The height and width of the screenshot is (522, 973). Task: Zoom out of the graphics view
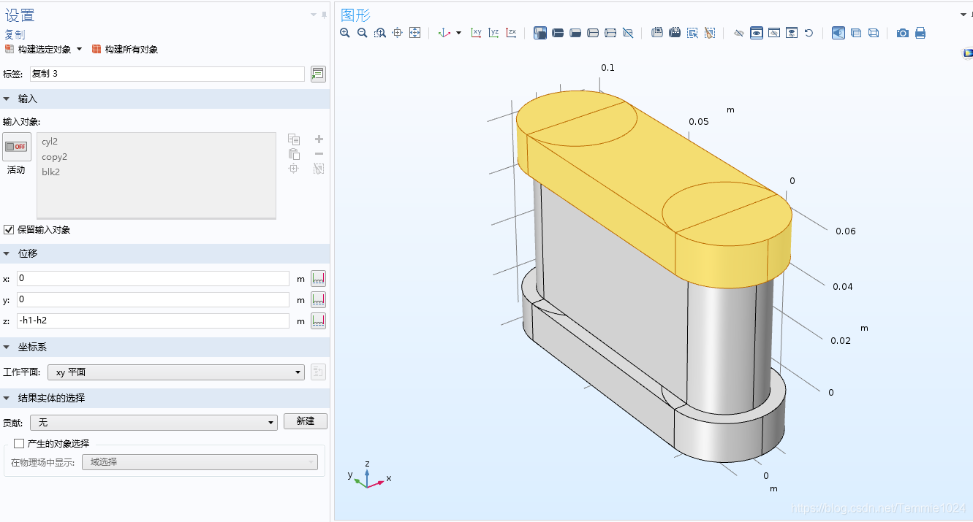click(x=363, y=33)
